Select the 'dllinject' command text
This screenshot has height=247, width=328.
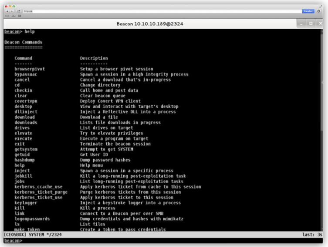(26, 112)
